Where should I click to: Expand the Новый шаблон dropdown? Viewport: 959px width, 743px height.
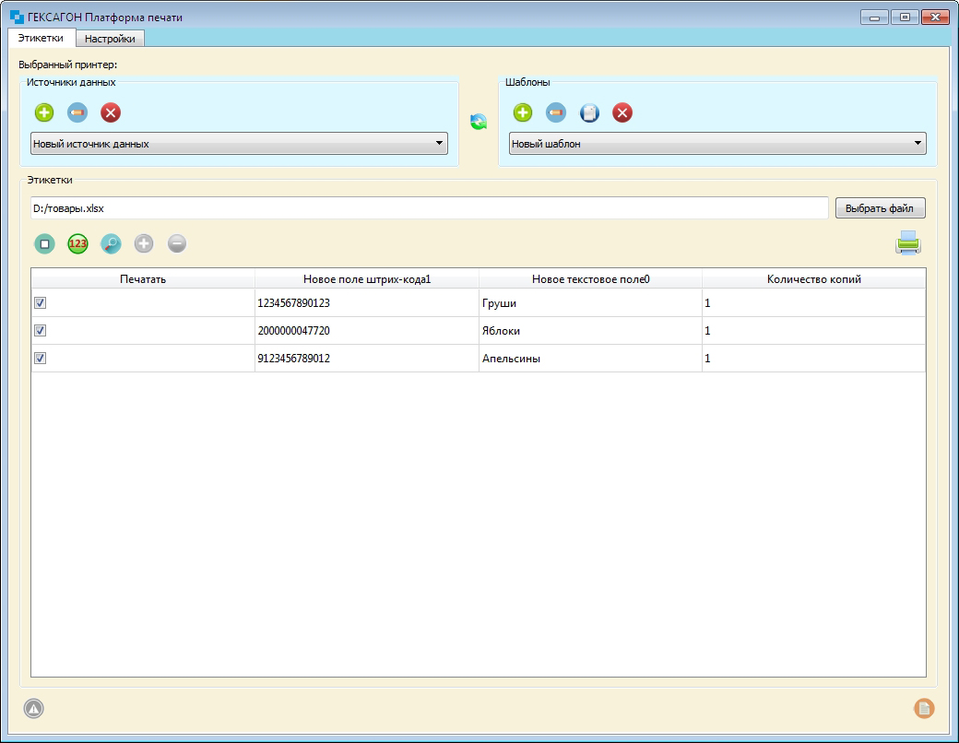(717, 144)
